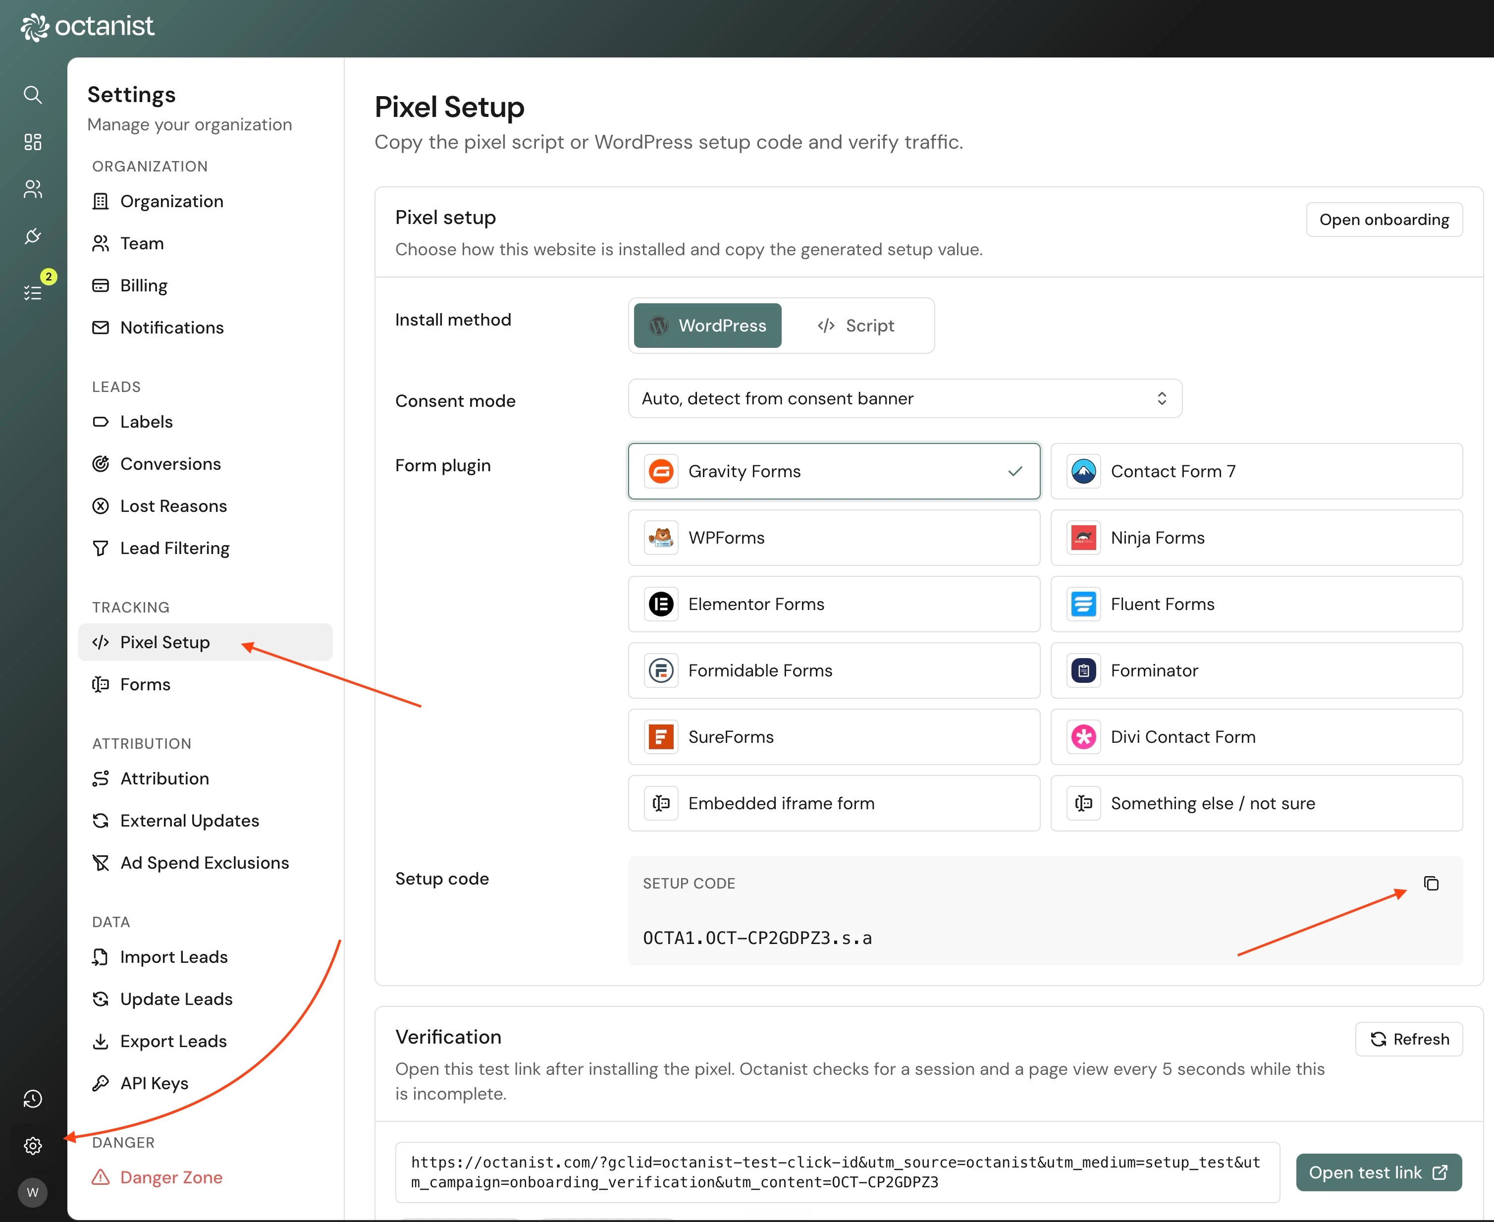Refresh the verification status
1494x1222 pixels.
(1409, 1039)
